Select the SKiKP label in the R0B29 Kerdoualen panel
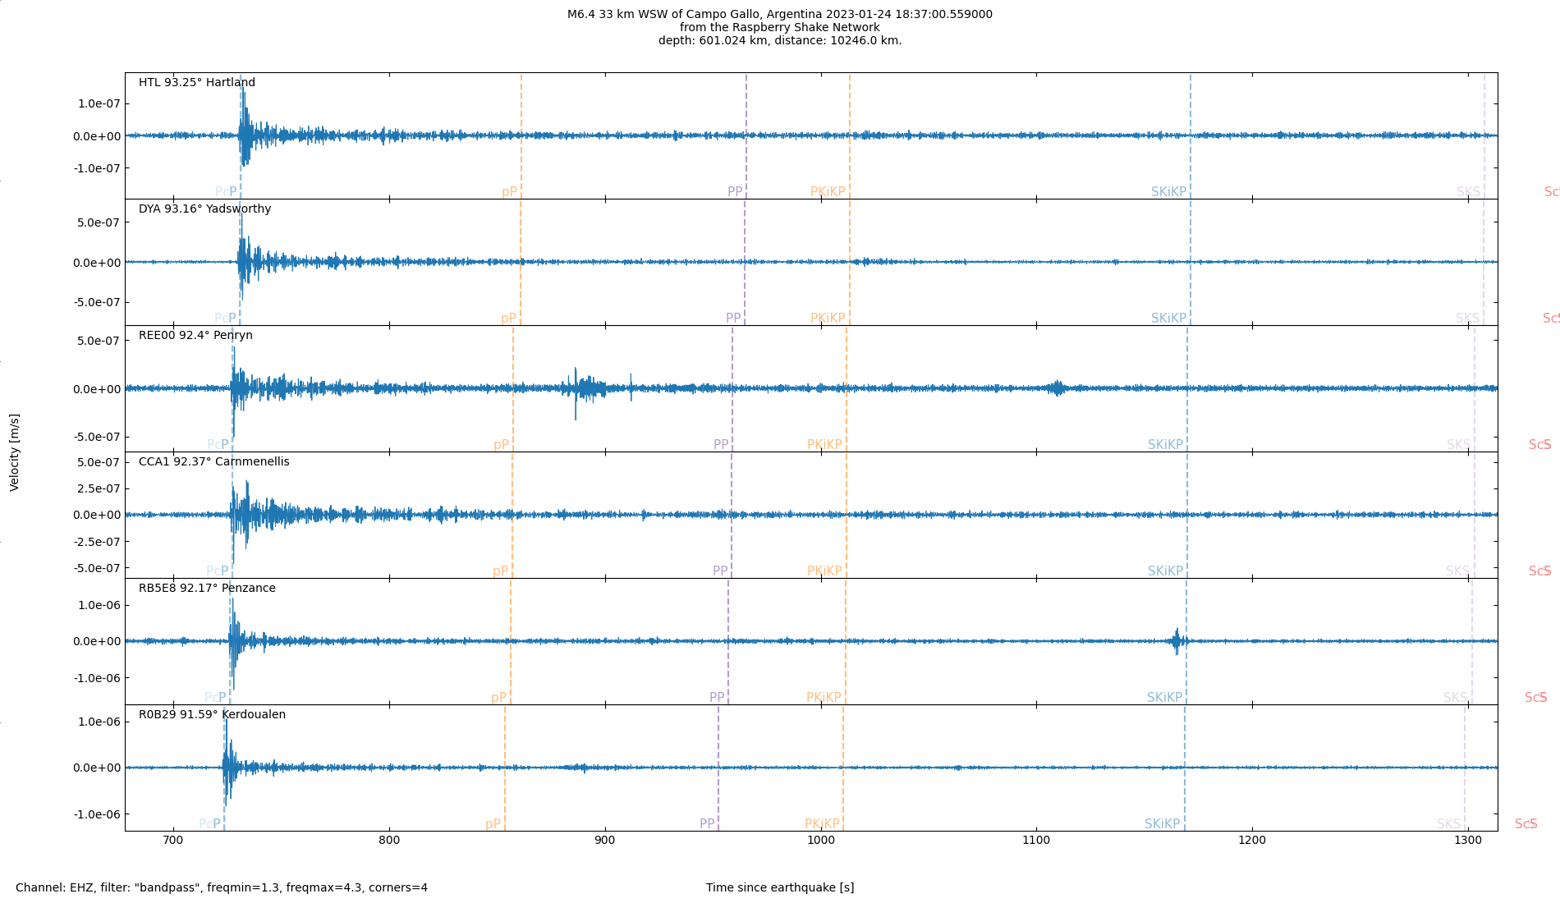This screenshot has height=903, width=1560. point(1163,824)
